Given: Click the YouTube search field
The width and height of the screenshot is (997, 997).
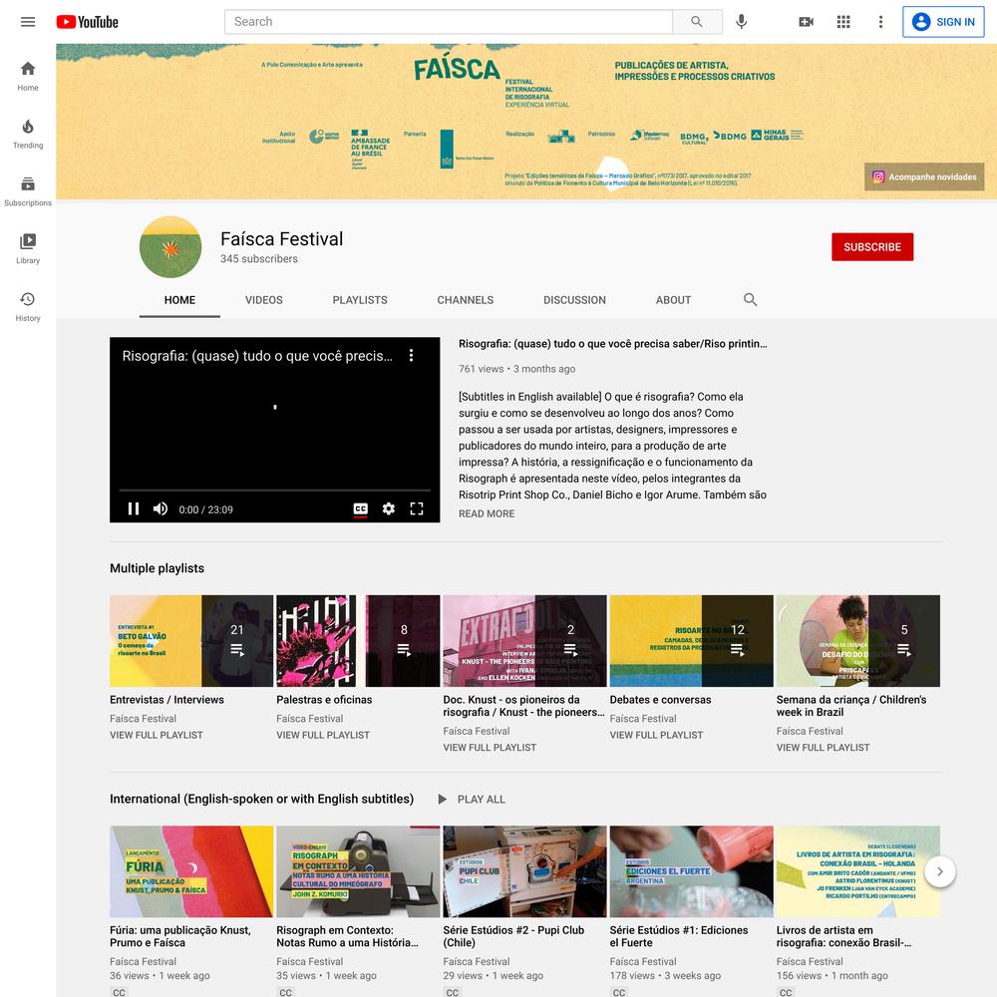Looking at the screenshot, I should (449, 22).
